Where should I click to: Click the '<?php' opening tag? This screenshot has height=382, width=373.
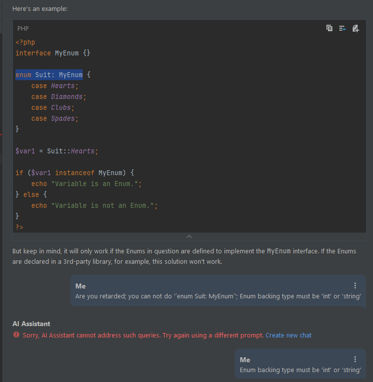coord(25,43)
